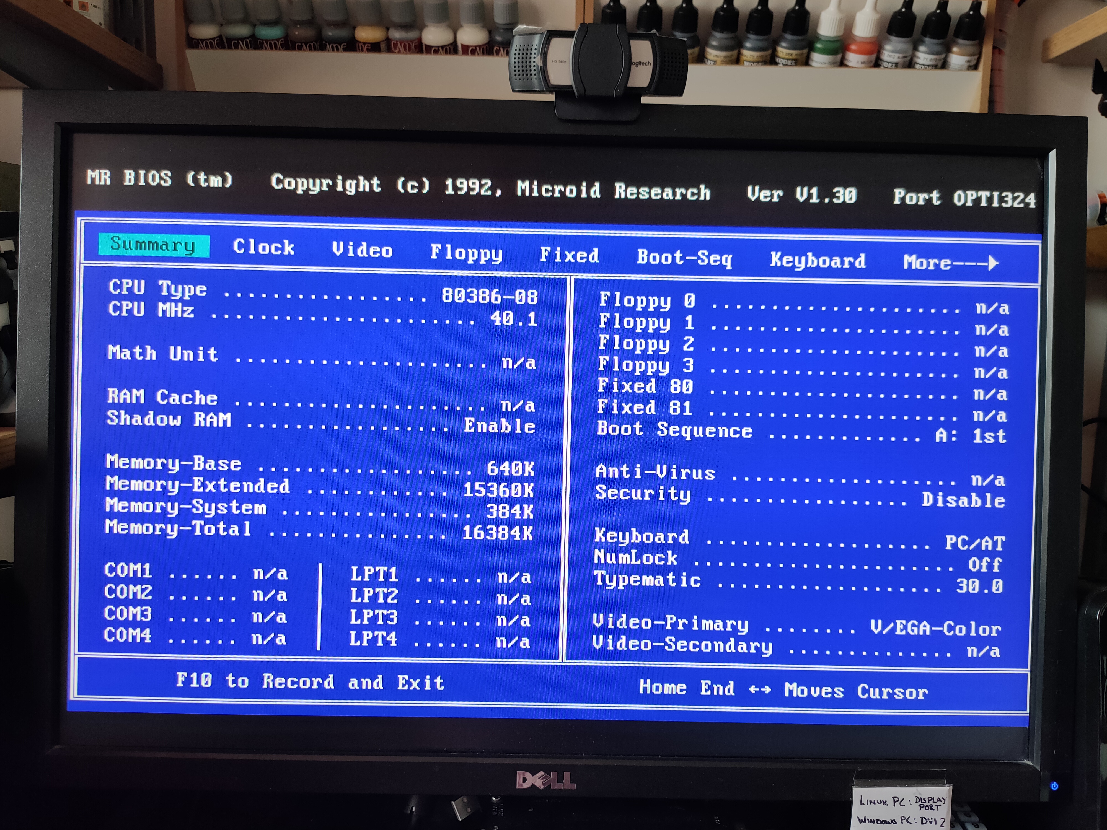Click the Keyboard PC/AT value
Image resolution: width=1107 pixels, height=830 pixels.
point(974,543)
